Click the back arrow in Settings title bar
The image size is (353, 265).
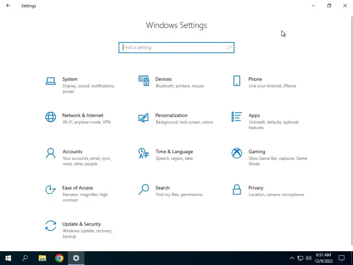tap(8, 6)
